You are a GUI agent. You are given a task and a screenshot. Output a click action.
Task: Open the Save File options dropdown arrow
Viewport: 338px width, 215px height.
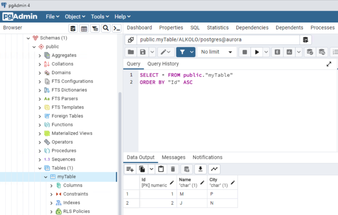(152, 52)
